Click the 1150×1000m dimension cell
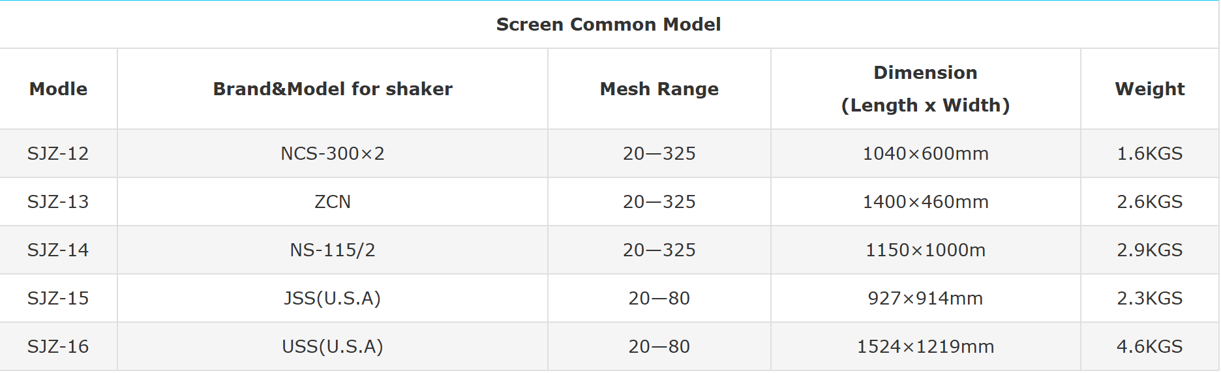Image resolution: width=1221 pixels, height=373 pixels. tap(925, 250)
